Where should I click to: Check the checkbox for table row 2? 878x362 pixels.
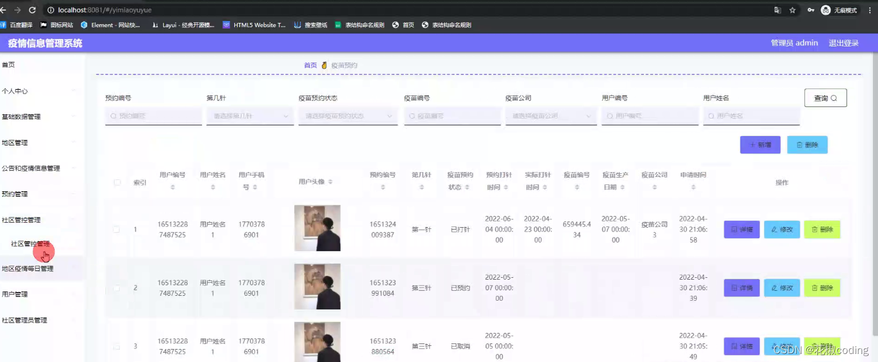point(116,287)
